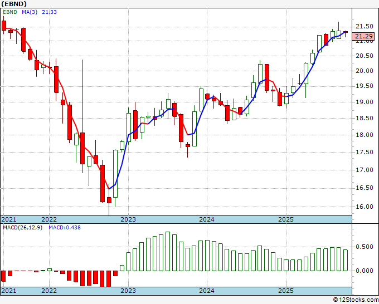Click 2023 on the price chart time axis
Image resolution: width=379 pixels, height=304 pixels.
(128, 219)
